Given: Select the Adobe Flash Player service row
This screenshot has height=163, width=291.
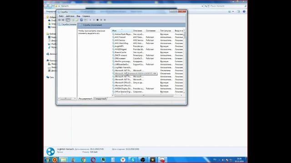Looking at the screenshot, I should point(147,34).
